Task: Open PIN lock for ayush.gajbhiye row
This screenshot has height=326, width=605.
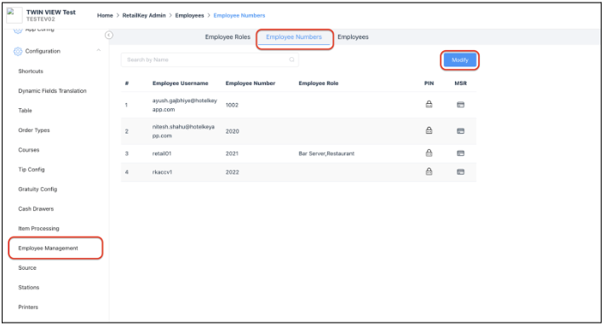Action: (x=429, y=105)
